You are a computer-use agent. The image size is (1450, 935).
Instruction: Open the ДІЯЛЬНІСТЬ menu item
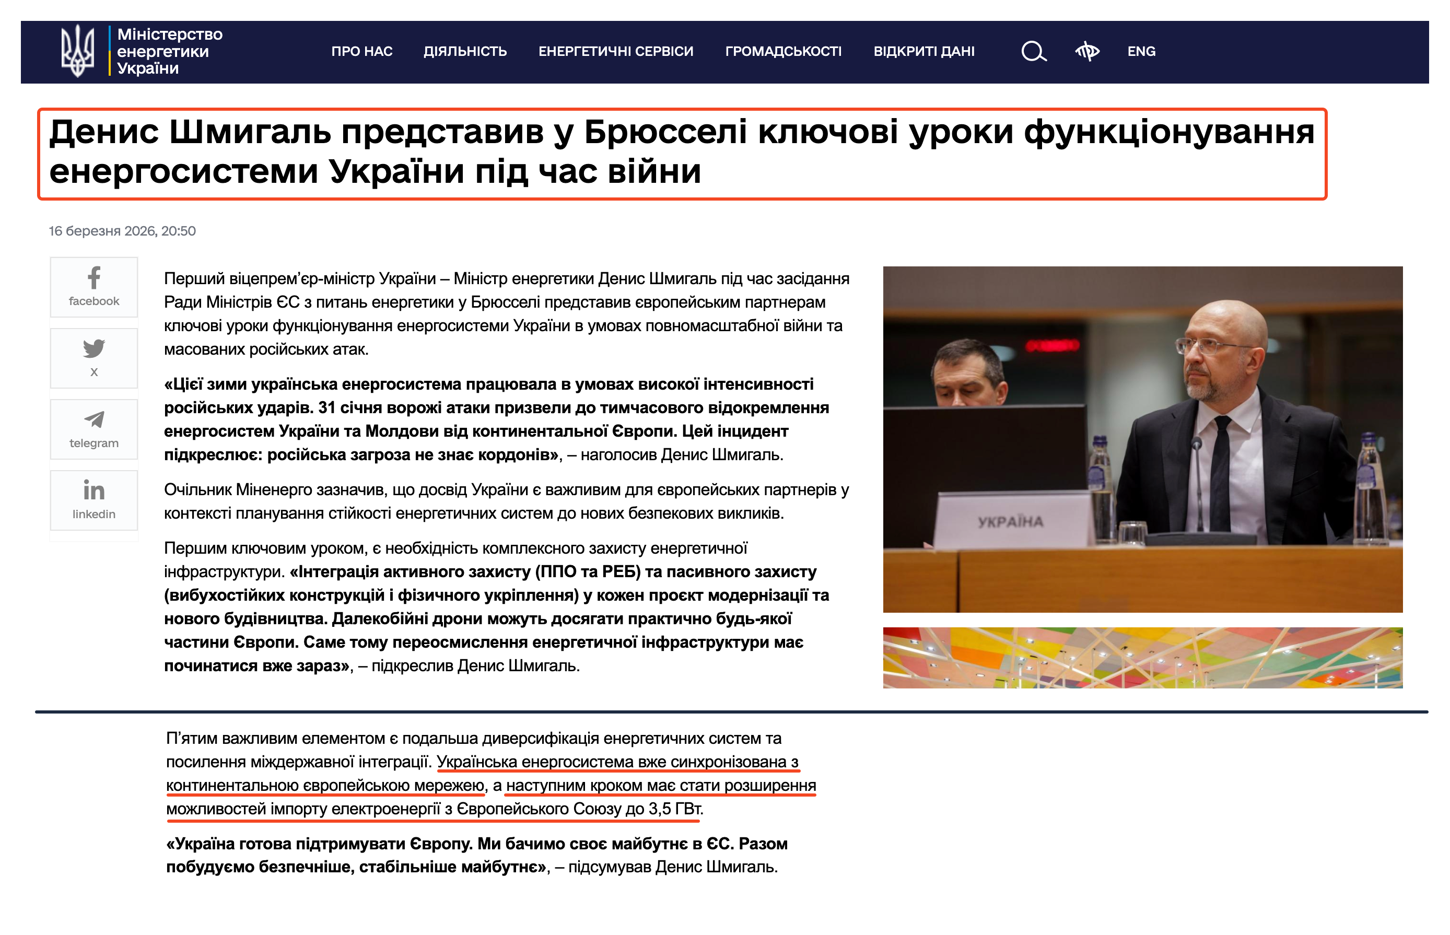click(465, 52)
